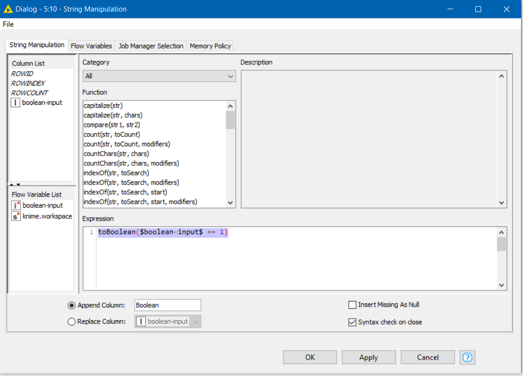Click the knime.workspace string variable icon
Screen dimensions: 523x376
click(15, 216)
